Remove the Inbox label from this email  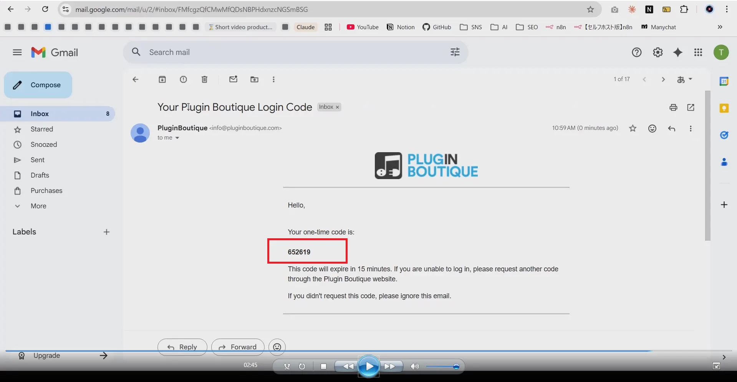tap(338, 107)
